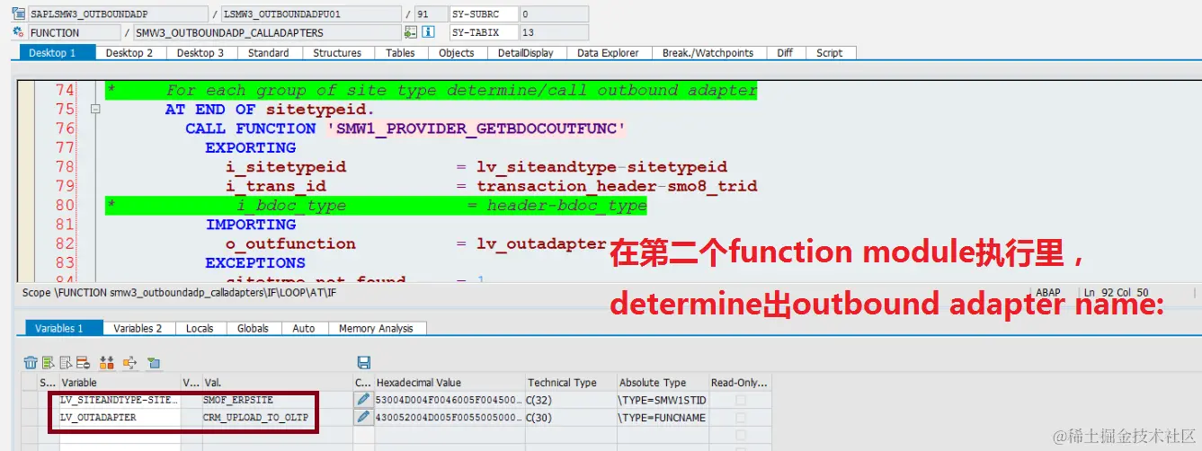Click the SMOF_ERPSITE value cell
The width and height of the screenshot is (1202, 451).
[x=277, y=399]
